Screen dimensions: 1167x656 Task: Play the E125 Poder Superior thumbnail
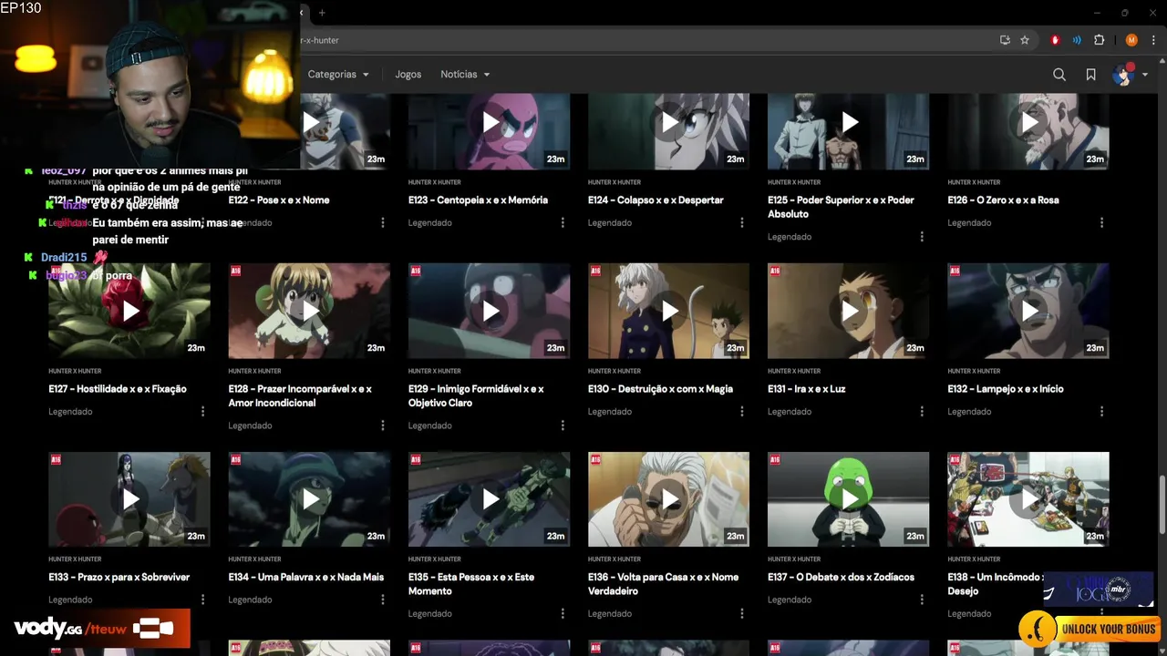[848, 130]
